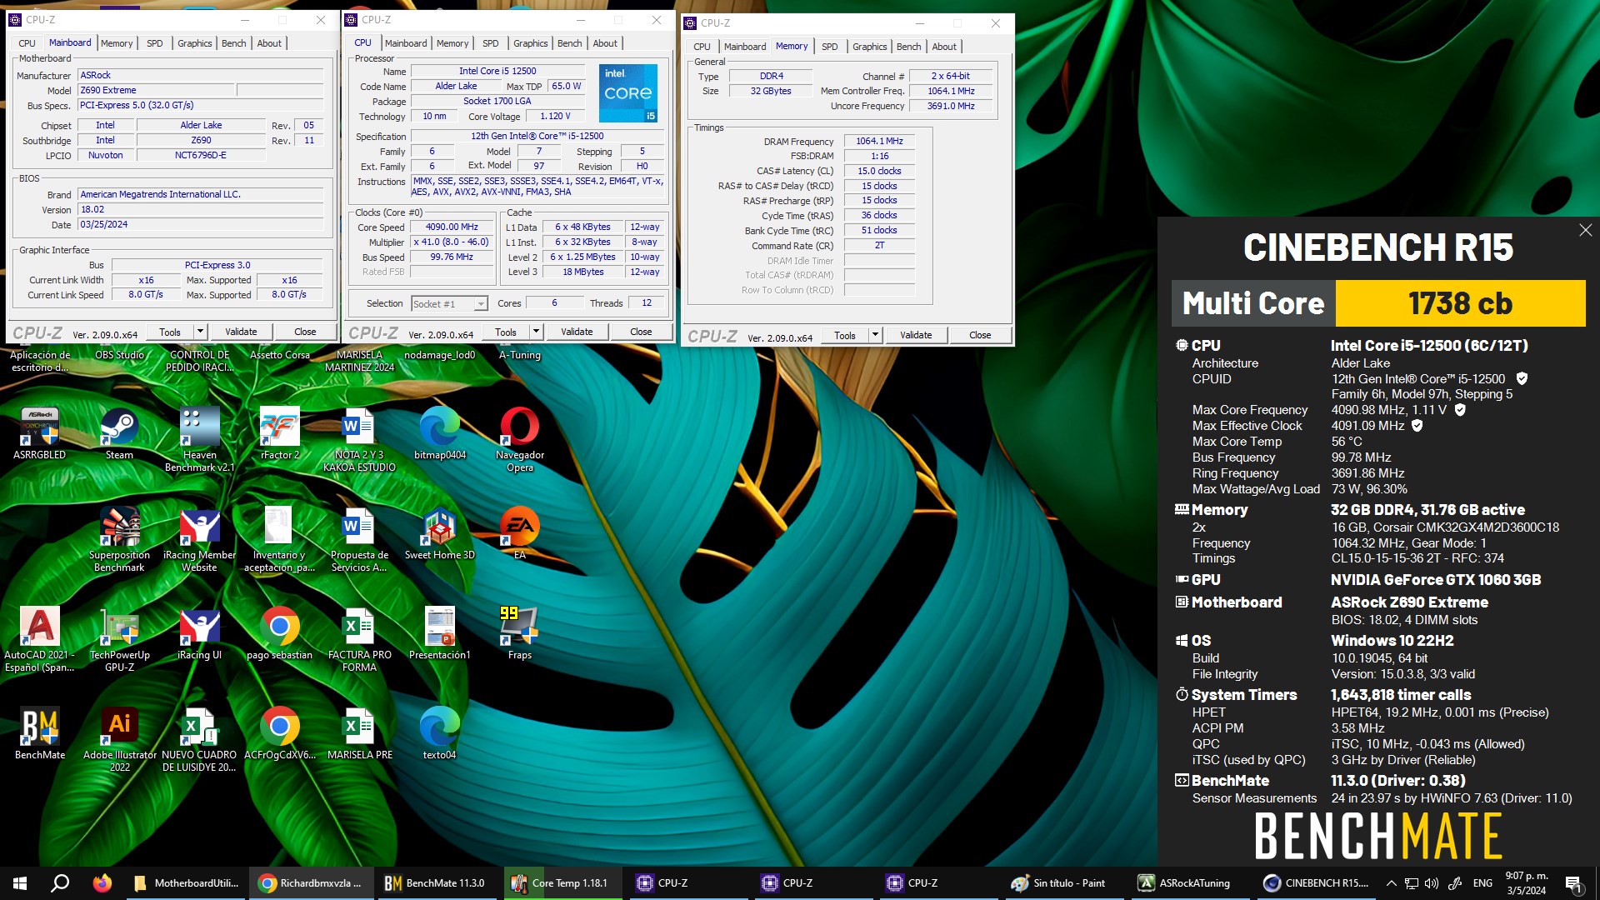Open the NOTA 2 Y 3 KAKOA ESTUDIO document
This screenshot has width=1600, height=900.
[359, 439]
